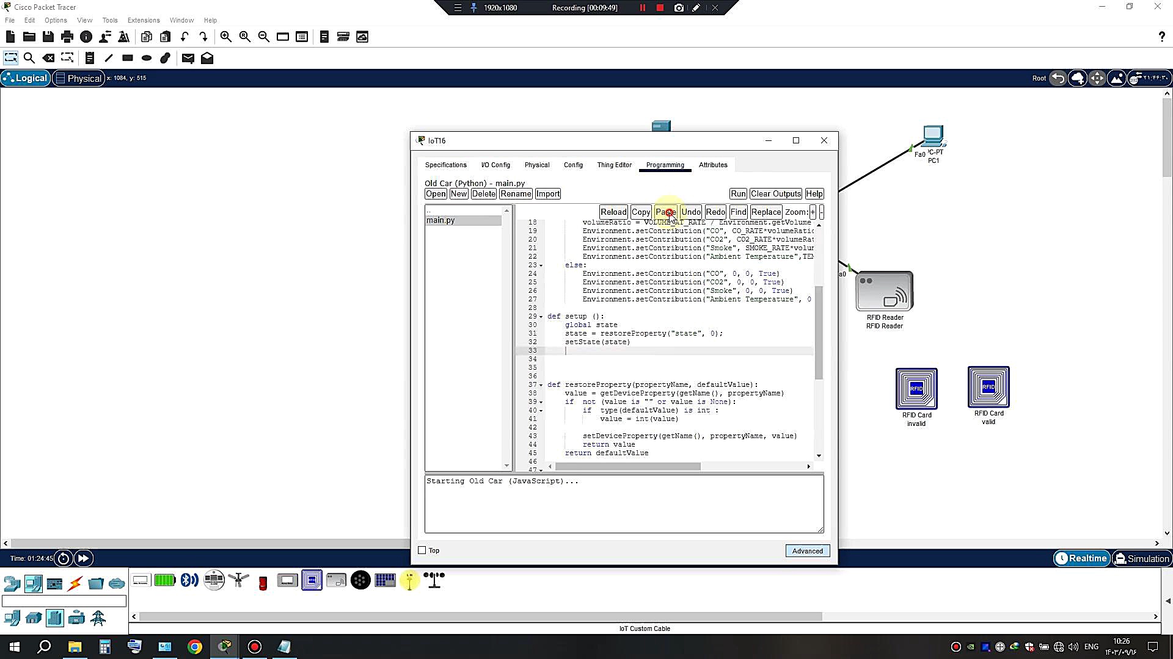
Task: Open Windows Start menu
Action: [x=15, y=647]
